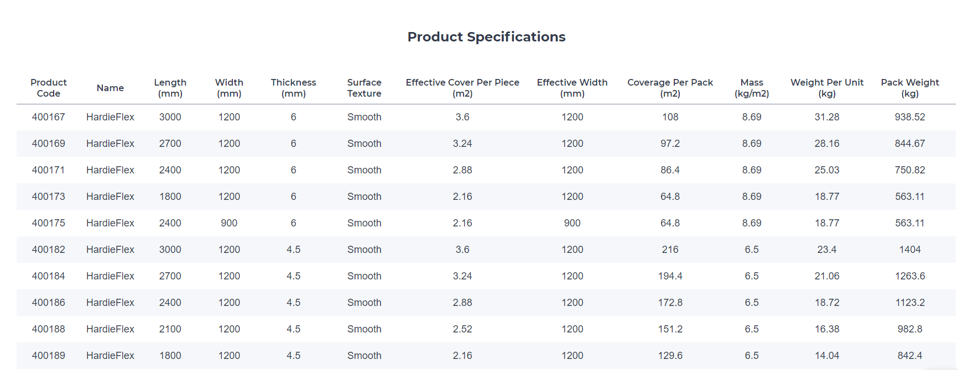This screenshot has height=370, width=958.
Task: Select product code 400175 row
Action: click(x=49, y=223)
